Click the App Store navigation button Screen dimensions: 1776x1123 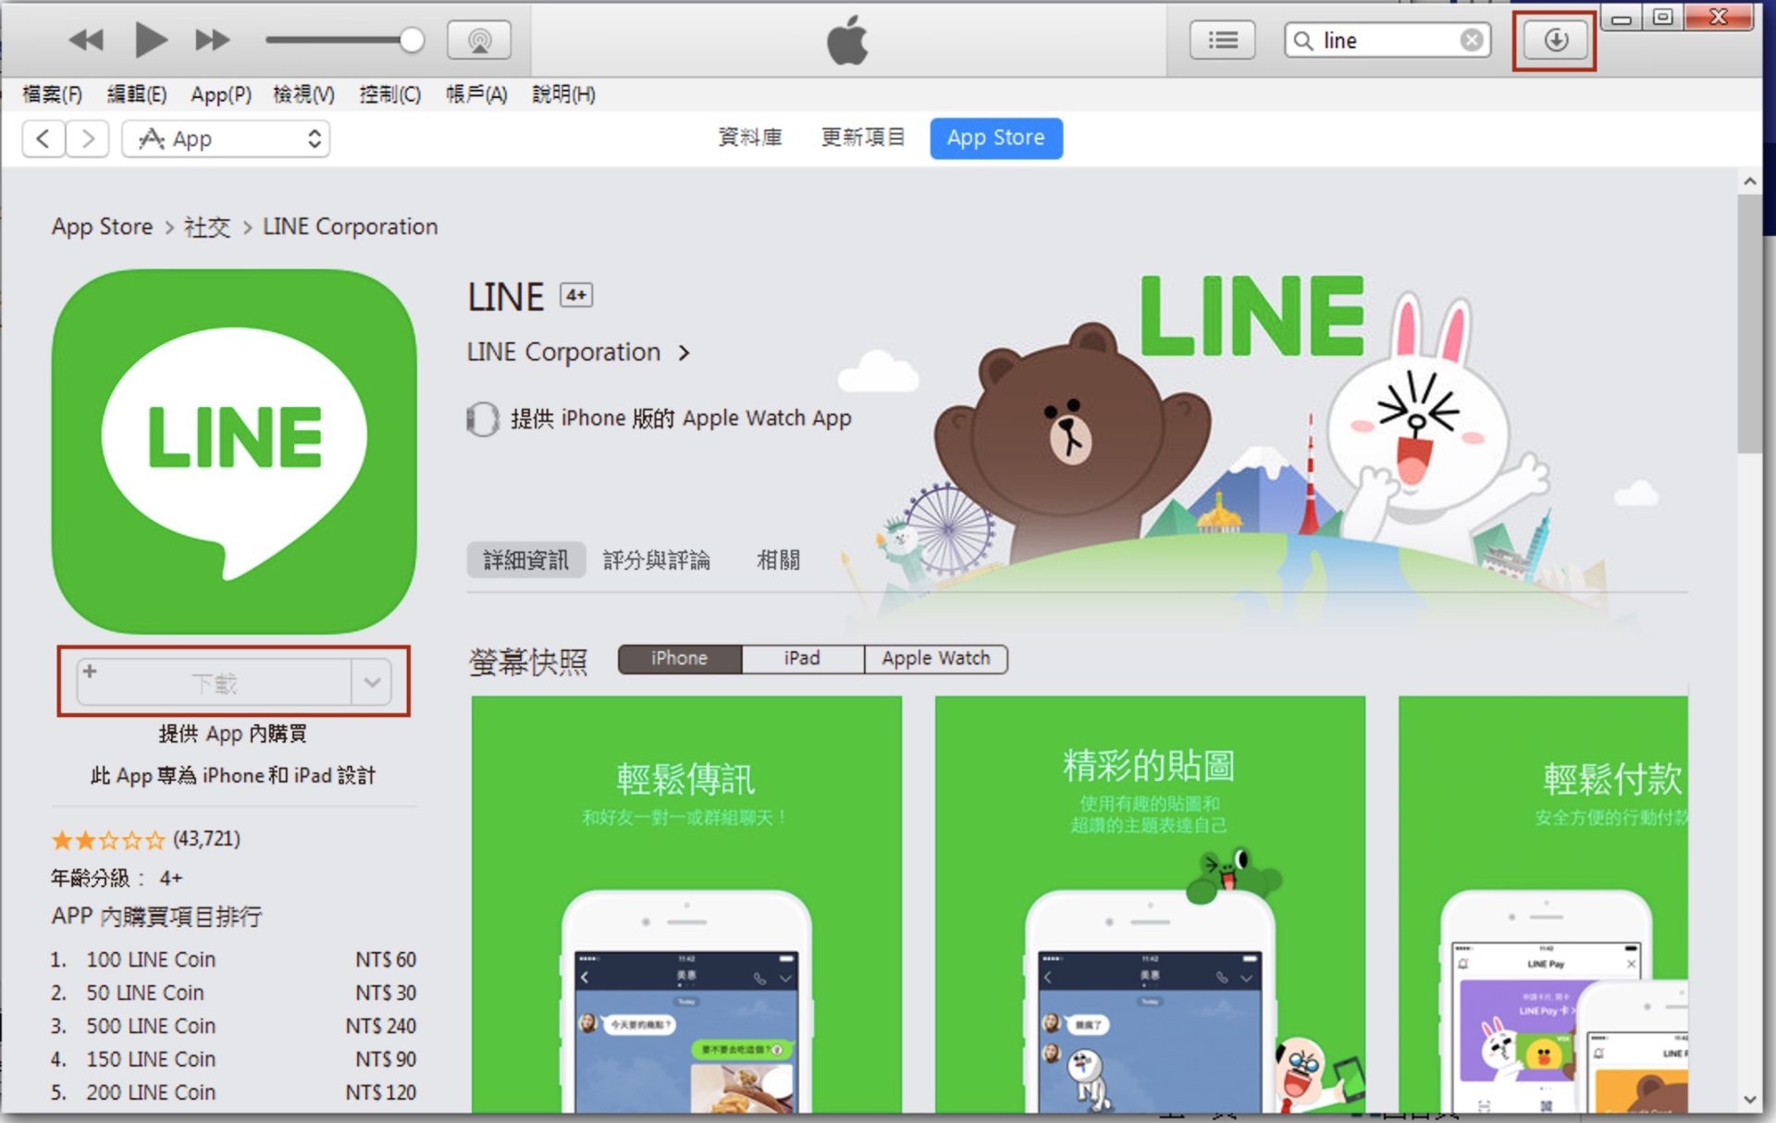point(997,137)
